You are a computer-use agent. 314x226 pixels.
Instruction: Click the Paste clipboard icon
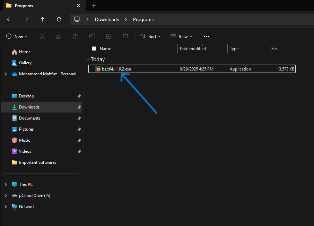76,36
